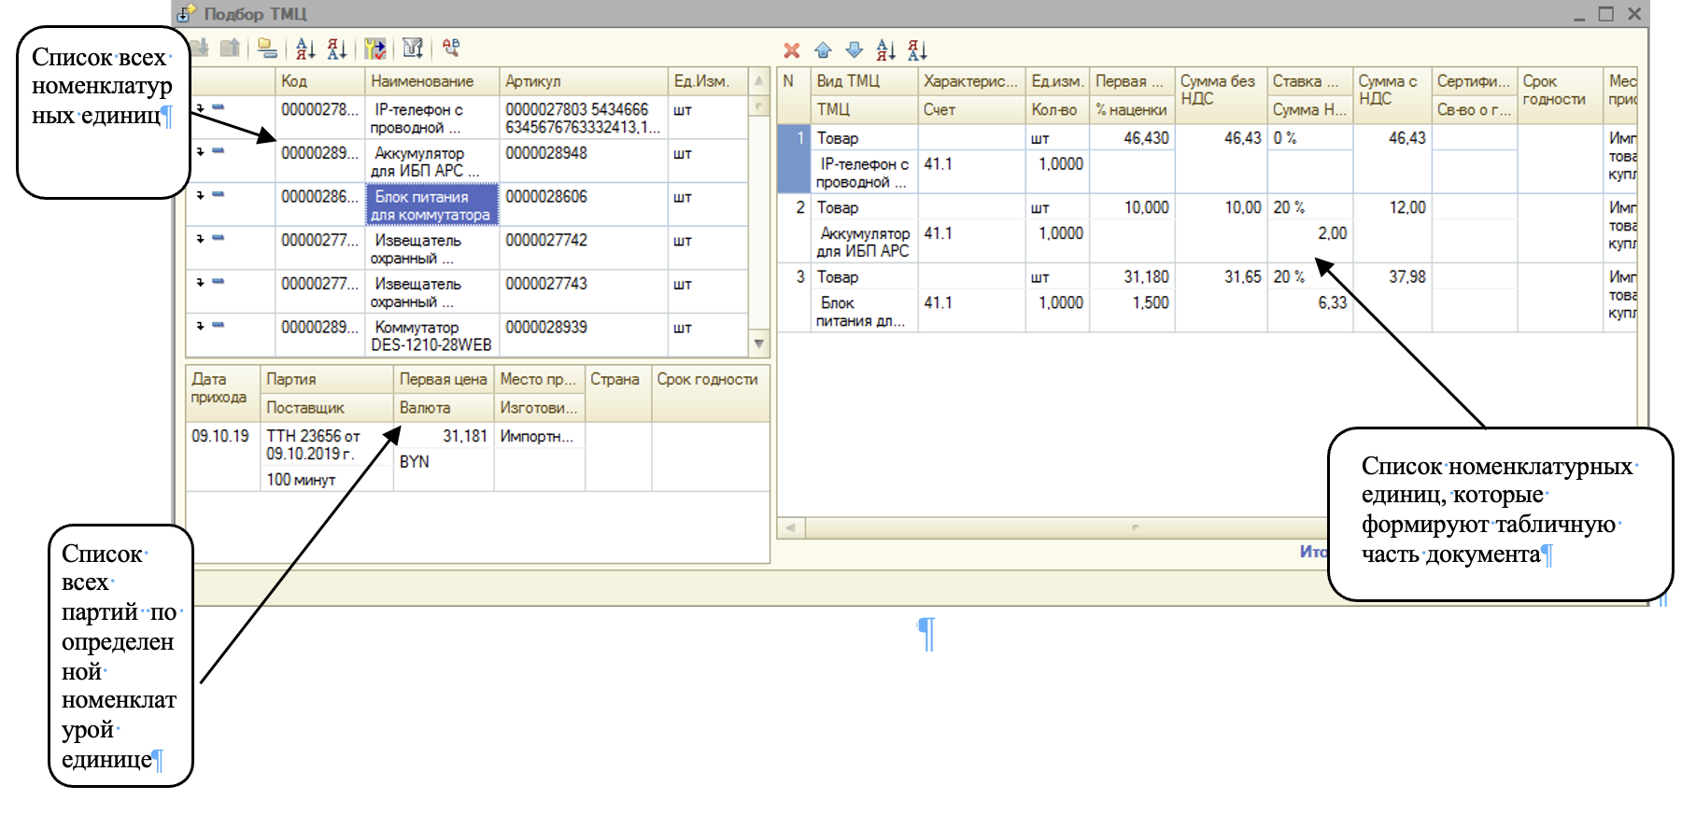Select row 2 'Аккумулятор для ИБП APC' in document table

coord(863,242)
